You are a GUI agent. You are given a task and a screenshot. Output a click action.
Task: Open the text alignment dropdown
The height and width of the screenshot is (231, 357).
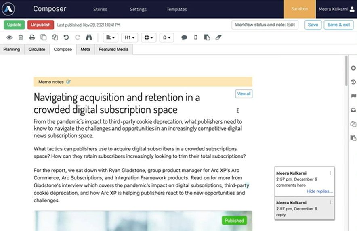pyautogui.click(x=110, y=37)
